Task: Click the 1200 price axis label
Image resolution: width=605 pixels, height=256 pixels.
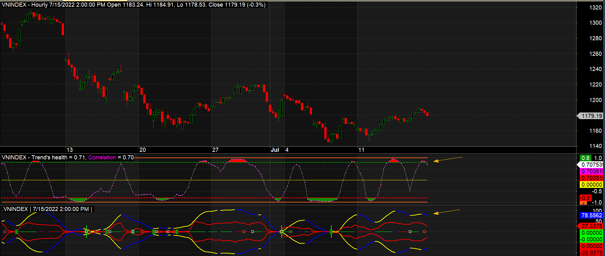Action: click(596, 100)
